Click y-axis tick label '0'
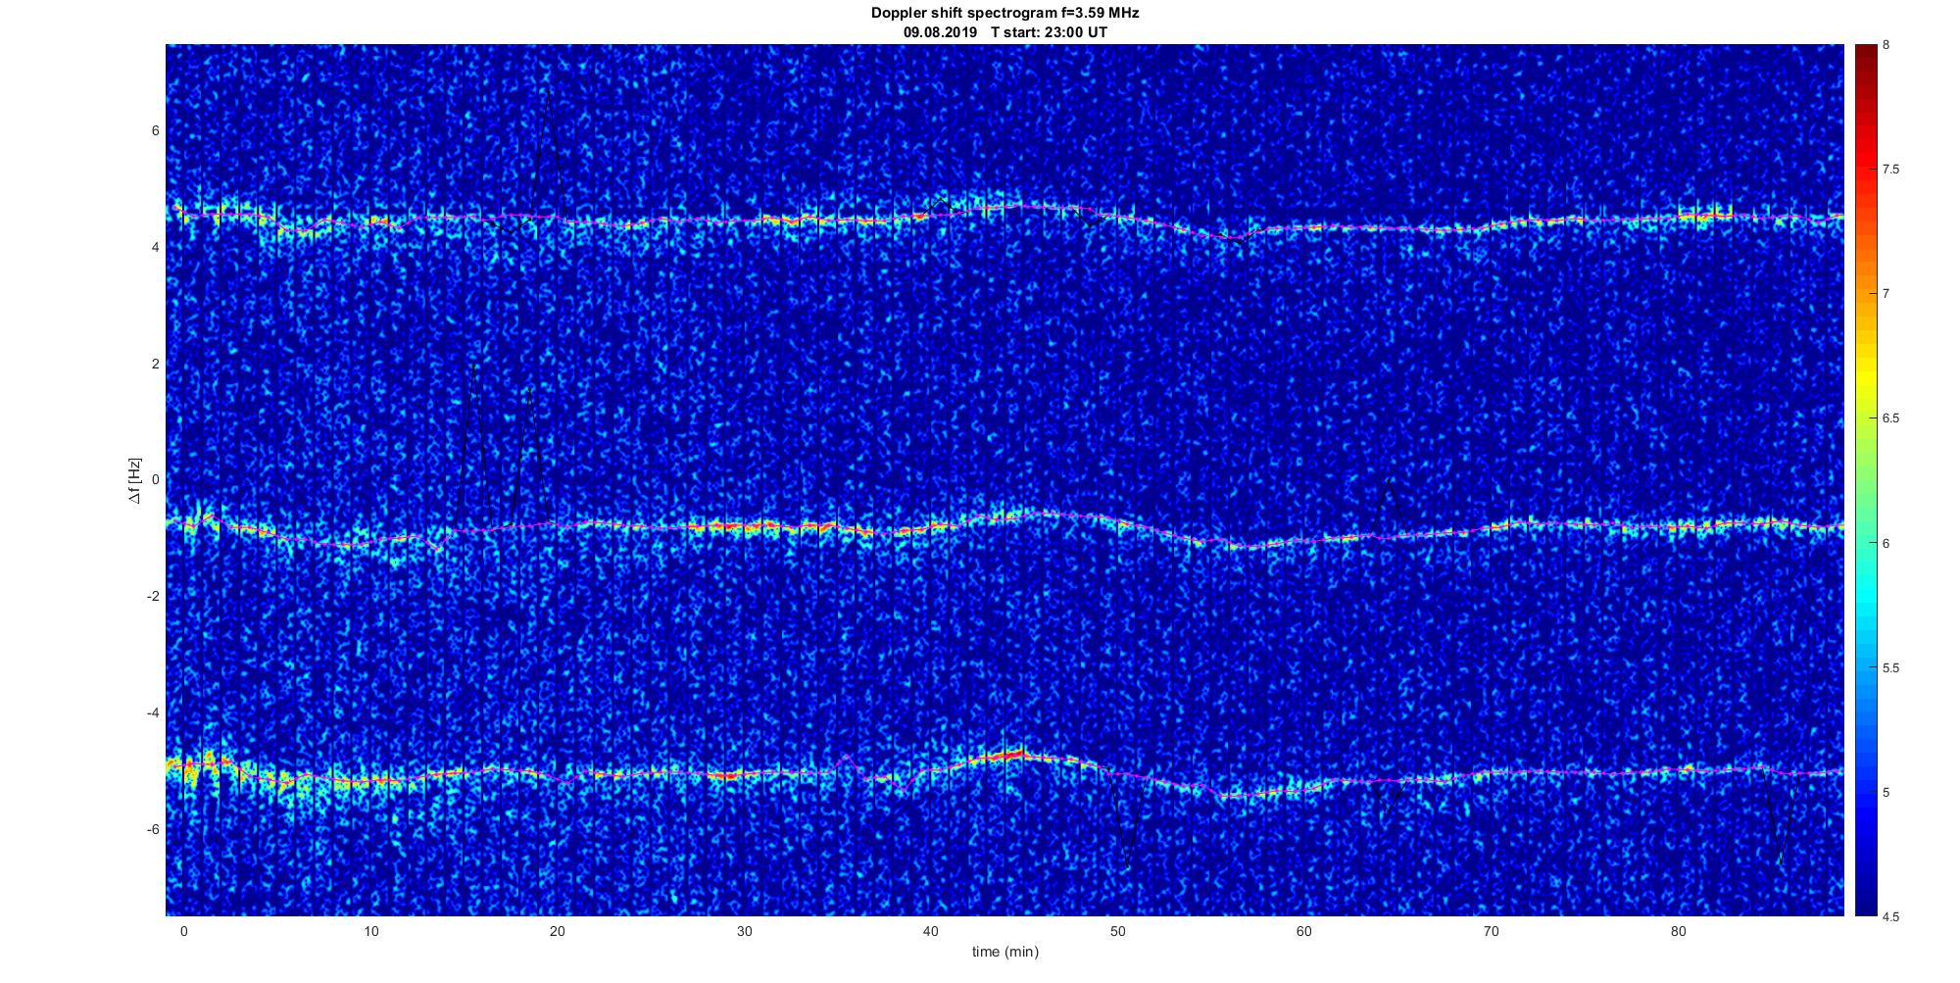This screenshot has height=983, width=1960. 155,480
